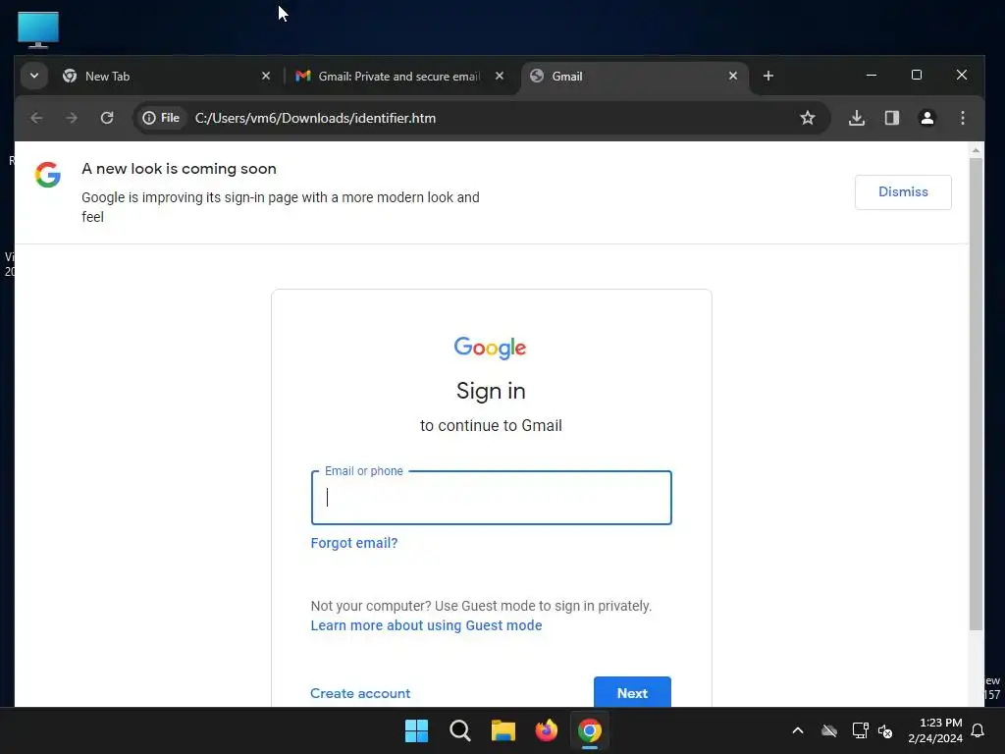Click the 'to continue to Gmail' text
The image size is (1005, 754).
click(491, 426)
